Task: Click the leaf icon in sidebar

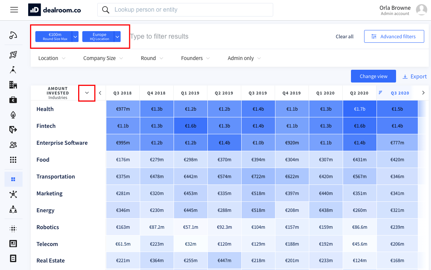Action: coord(13,115)
